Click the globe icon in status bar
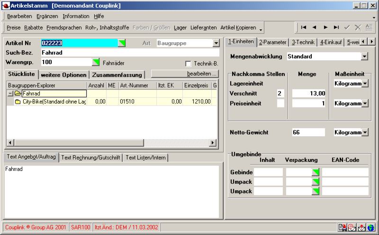379x235 pixels. [x=370, y=227]
